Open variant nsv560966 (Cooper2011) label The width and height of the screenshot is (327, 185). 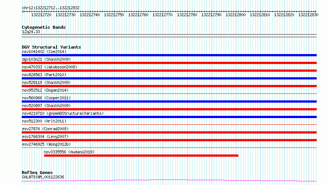tap(46, 98)
